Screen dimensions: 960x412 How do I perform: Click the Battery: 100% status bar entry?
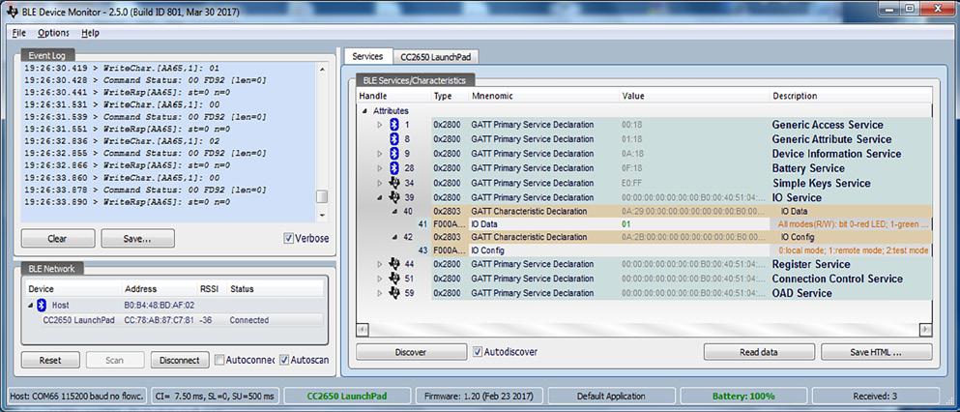pos(743,397)
